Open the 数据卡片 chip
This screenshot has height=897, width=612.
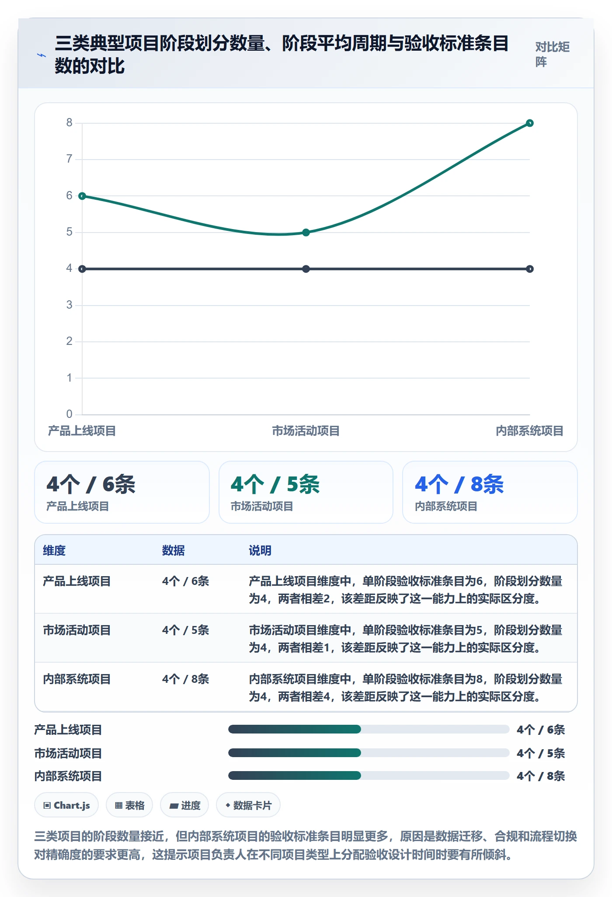[248, 805]
